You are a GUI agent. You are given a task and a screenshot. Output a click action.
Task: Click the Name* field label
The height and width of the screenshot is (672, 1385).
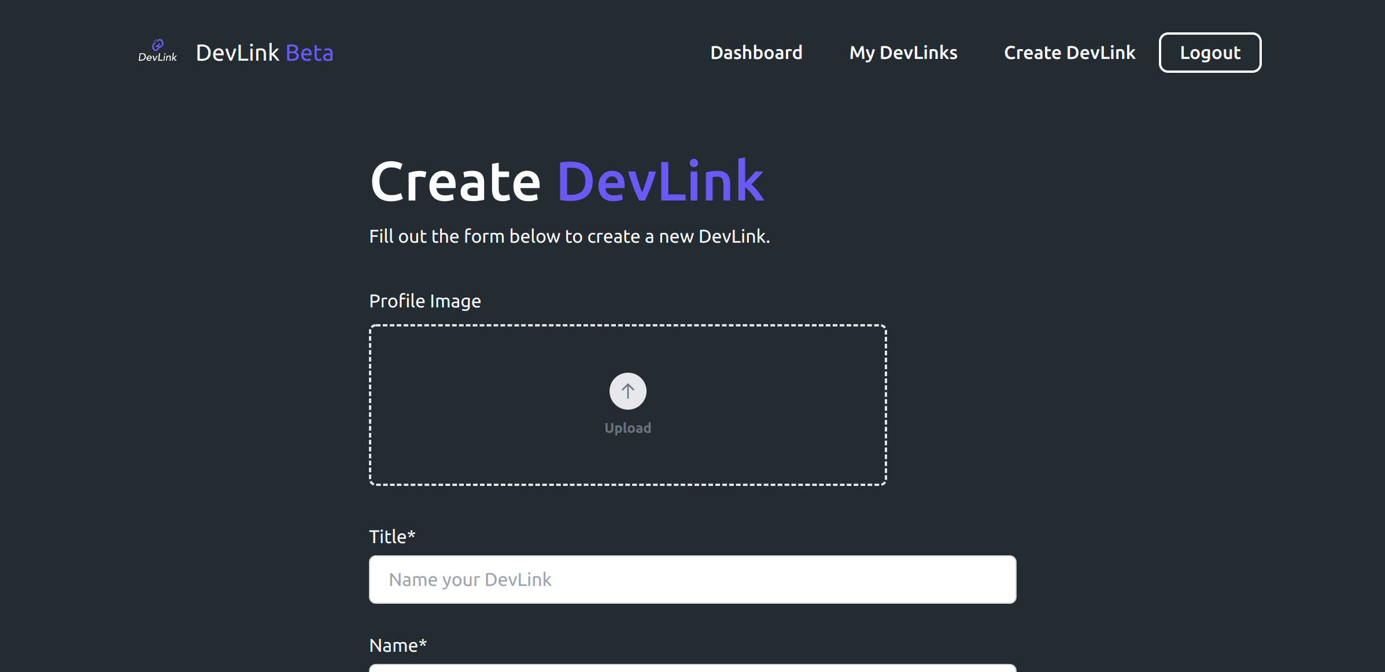[x=398, y=645]
